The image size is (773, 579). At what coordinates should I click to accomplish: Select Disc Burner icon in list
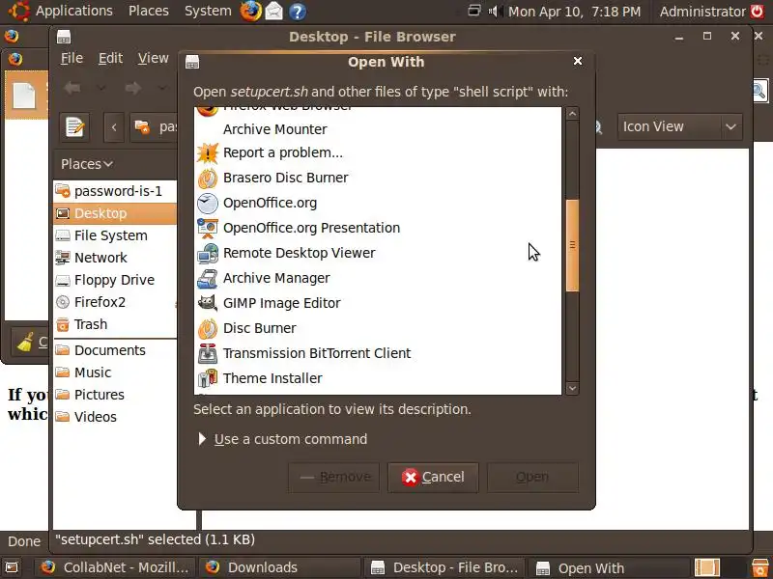pyautogui.click(x=208, y=329)
